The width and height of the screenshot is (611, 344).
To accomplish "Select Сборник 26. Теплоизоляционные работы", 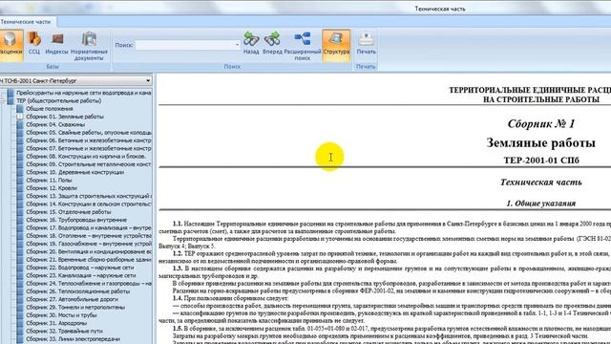I will coord(78,291).
